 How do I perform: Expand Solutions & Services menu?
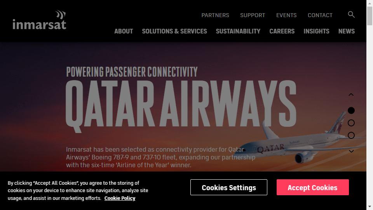174,31
